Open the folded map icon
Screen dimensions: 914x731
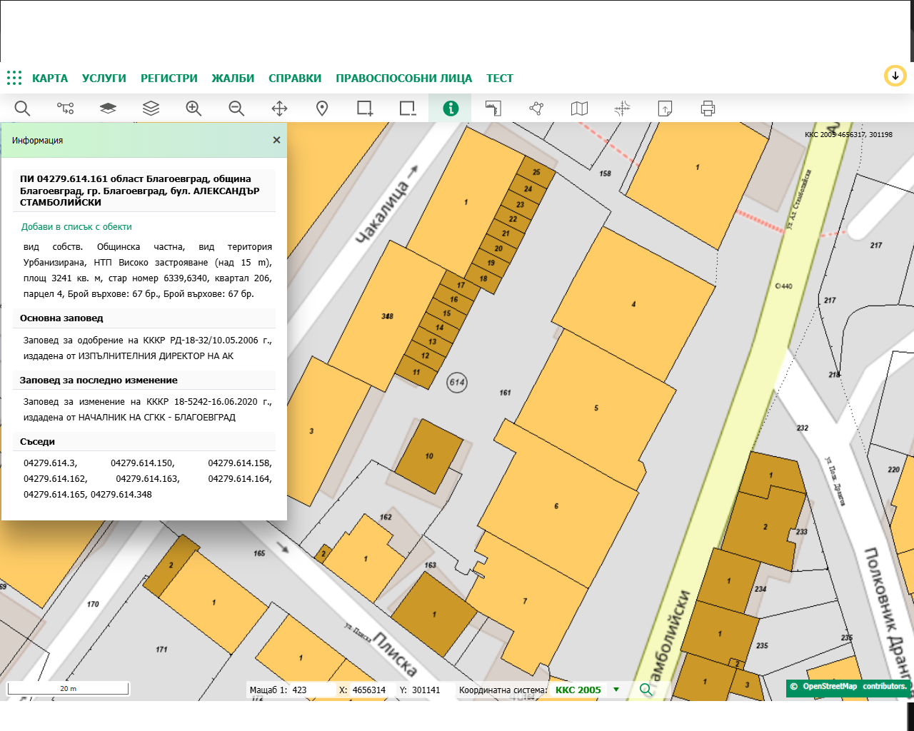(x=579, y=109)
